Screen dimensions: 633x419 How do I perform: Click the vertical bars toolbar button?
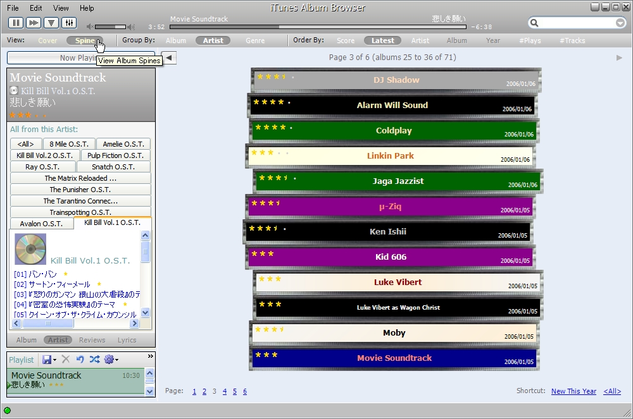(16, 23)
